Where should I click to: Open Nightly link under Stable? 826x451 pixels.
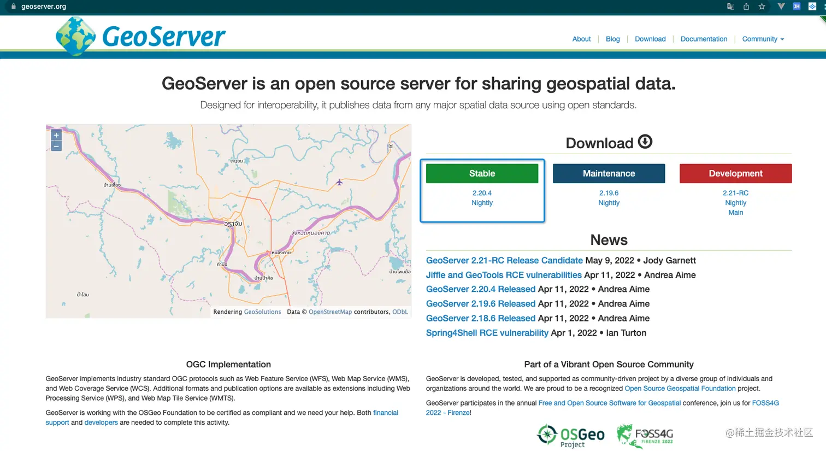[x=482, y=203]
